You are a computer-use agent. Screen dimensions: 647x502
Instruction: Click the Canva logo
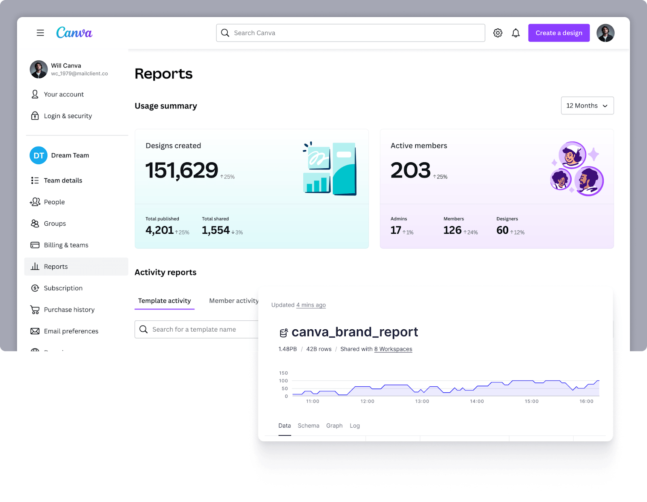pos(74,32)
